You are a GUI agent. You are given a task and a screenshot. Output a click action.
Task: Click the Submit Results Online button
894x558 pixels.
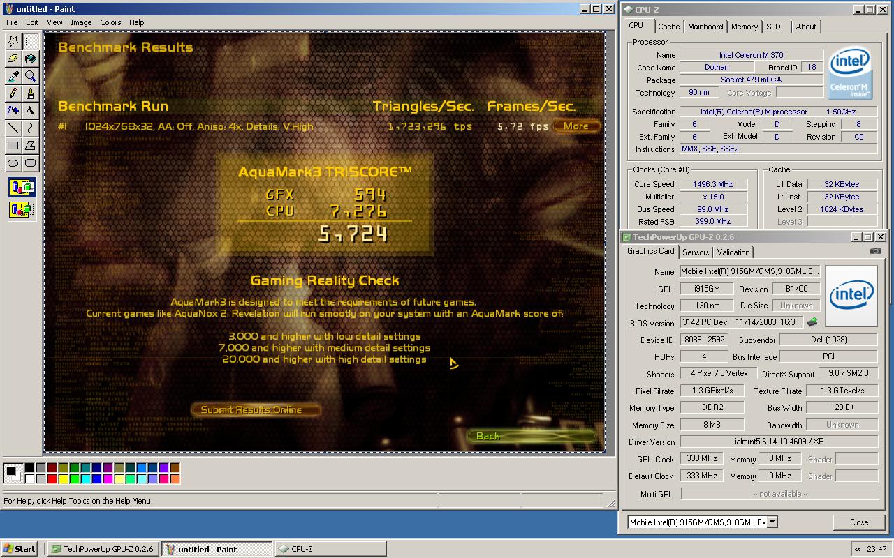click(x=256, y=409)
